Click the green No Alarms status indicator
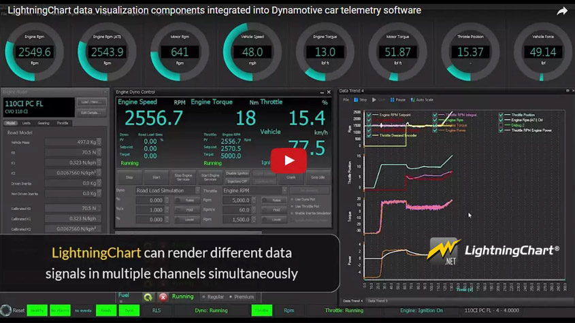 pos(60,311)
